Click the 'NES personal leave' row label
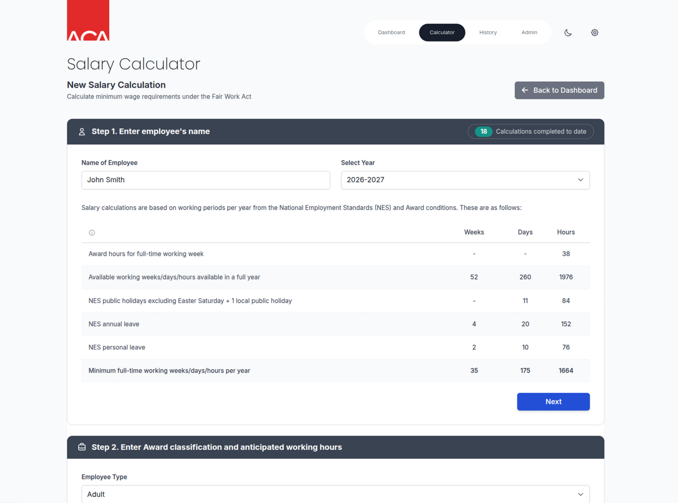The image size is (678, 503). (x=117, y=348)
